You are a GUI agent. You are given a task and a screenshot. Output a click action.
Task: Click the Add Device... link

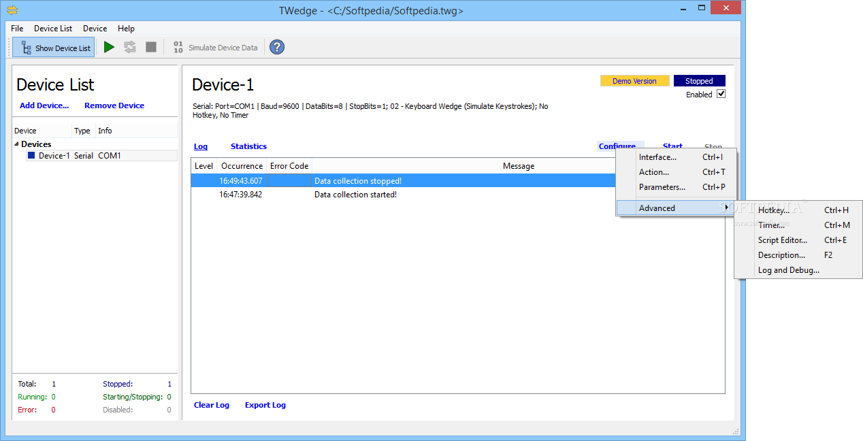[44, 105]
